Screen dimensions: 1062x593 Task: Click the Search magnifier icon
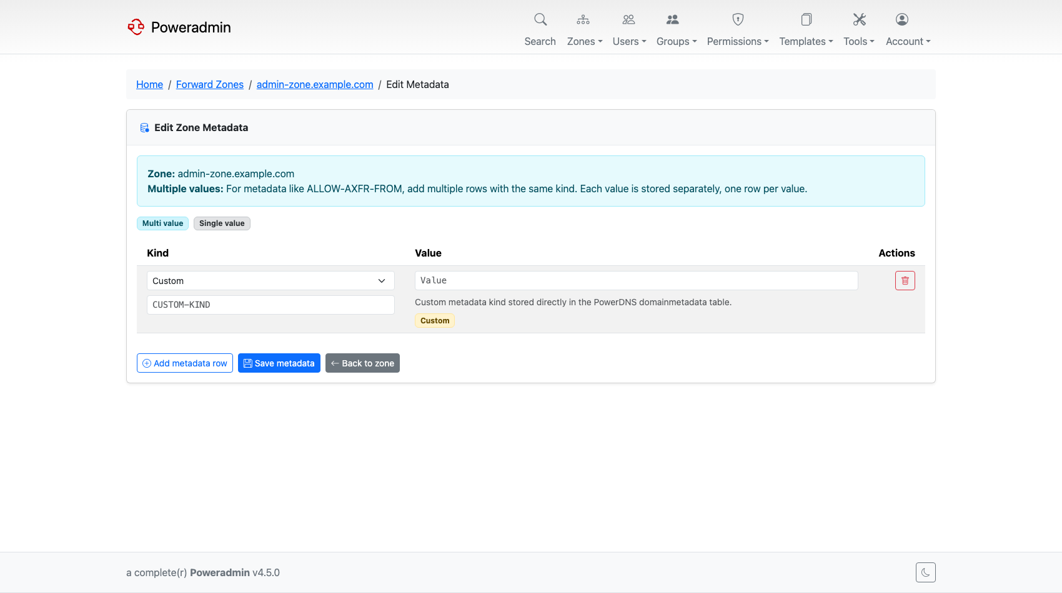pyautogui.click(x=540, y=19)
